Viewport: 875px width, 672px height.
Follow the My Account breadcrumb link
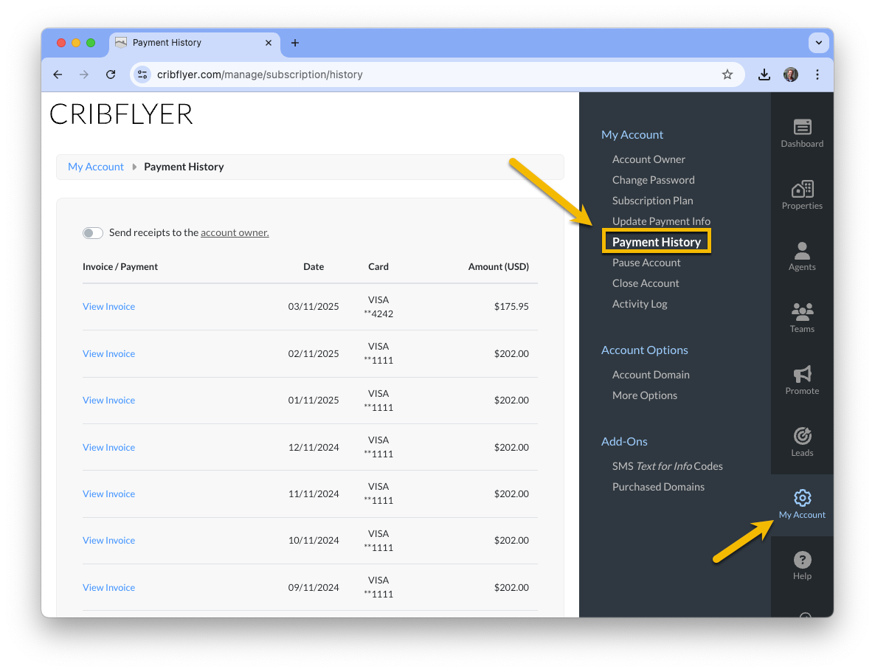pos(96,167)
